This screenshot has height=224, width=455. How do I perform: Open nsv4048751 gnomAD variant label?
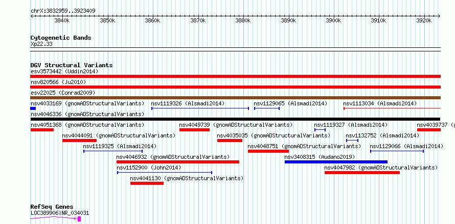click(x=304, y=146)
